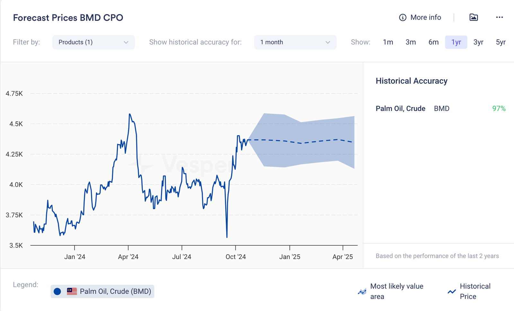Open the three-dot options menu
Screen dimensions: 514x311
[499, 17]
